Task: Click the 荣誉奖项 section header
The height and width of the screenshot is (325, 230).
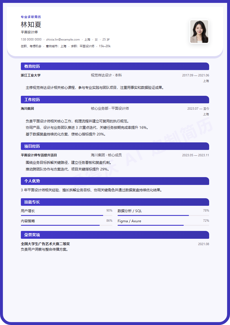Action: tap(115, 235)
